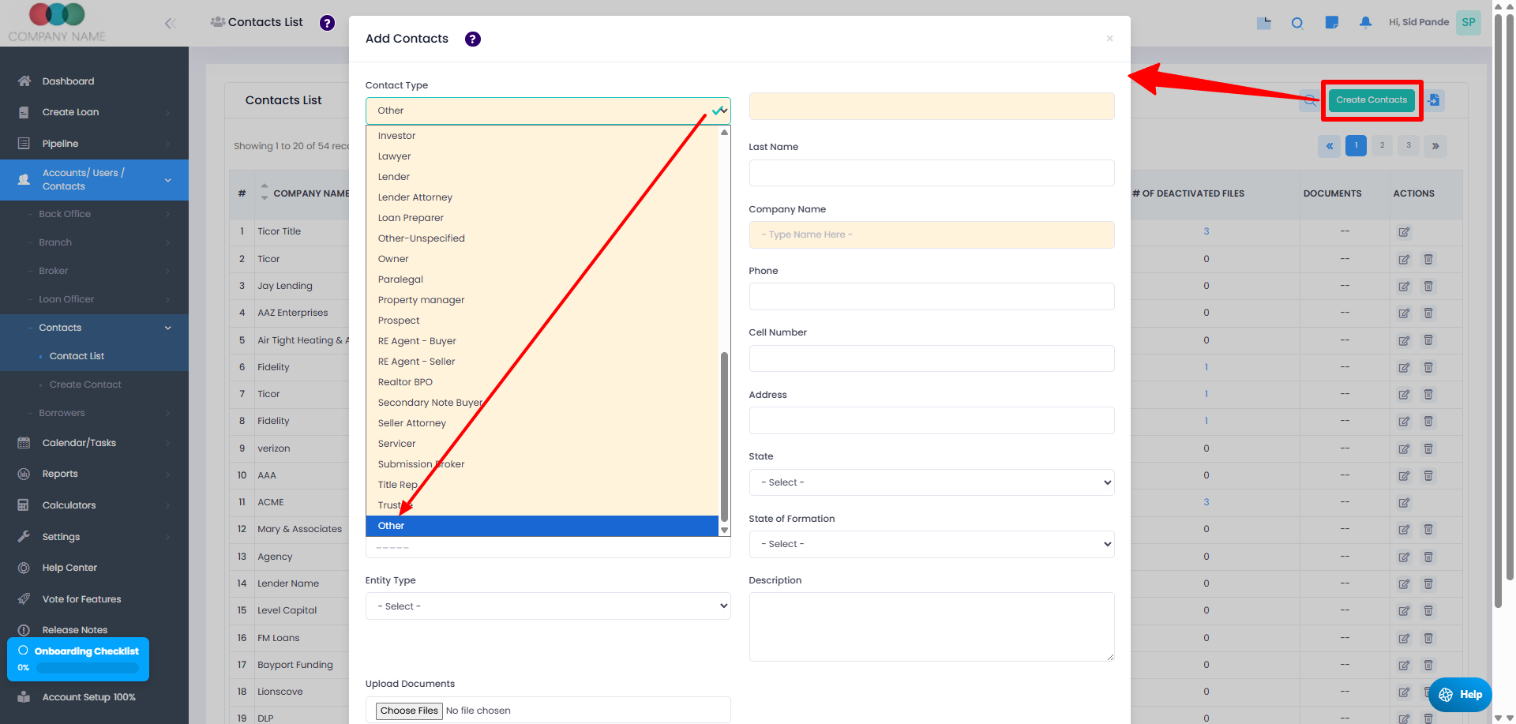Open Dashboard in the sidebar
The width and height of the screenshot is (1516, 724).
[x=68, y=81]
